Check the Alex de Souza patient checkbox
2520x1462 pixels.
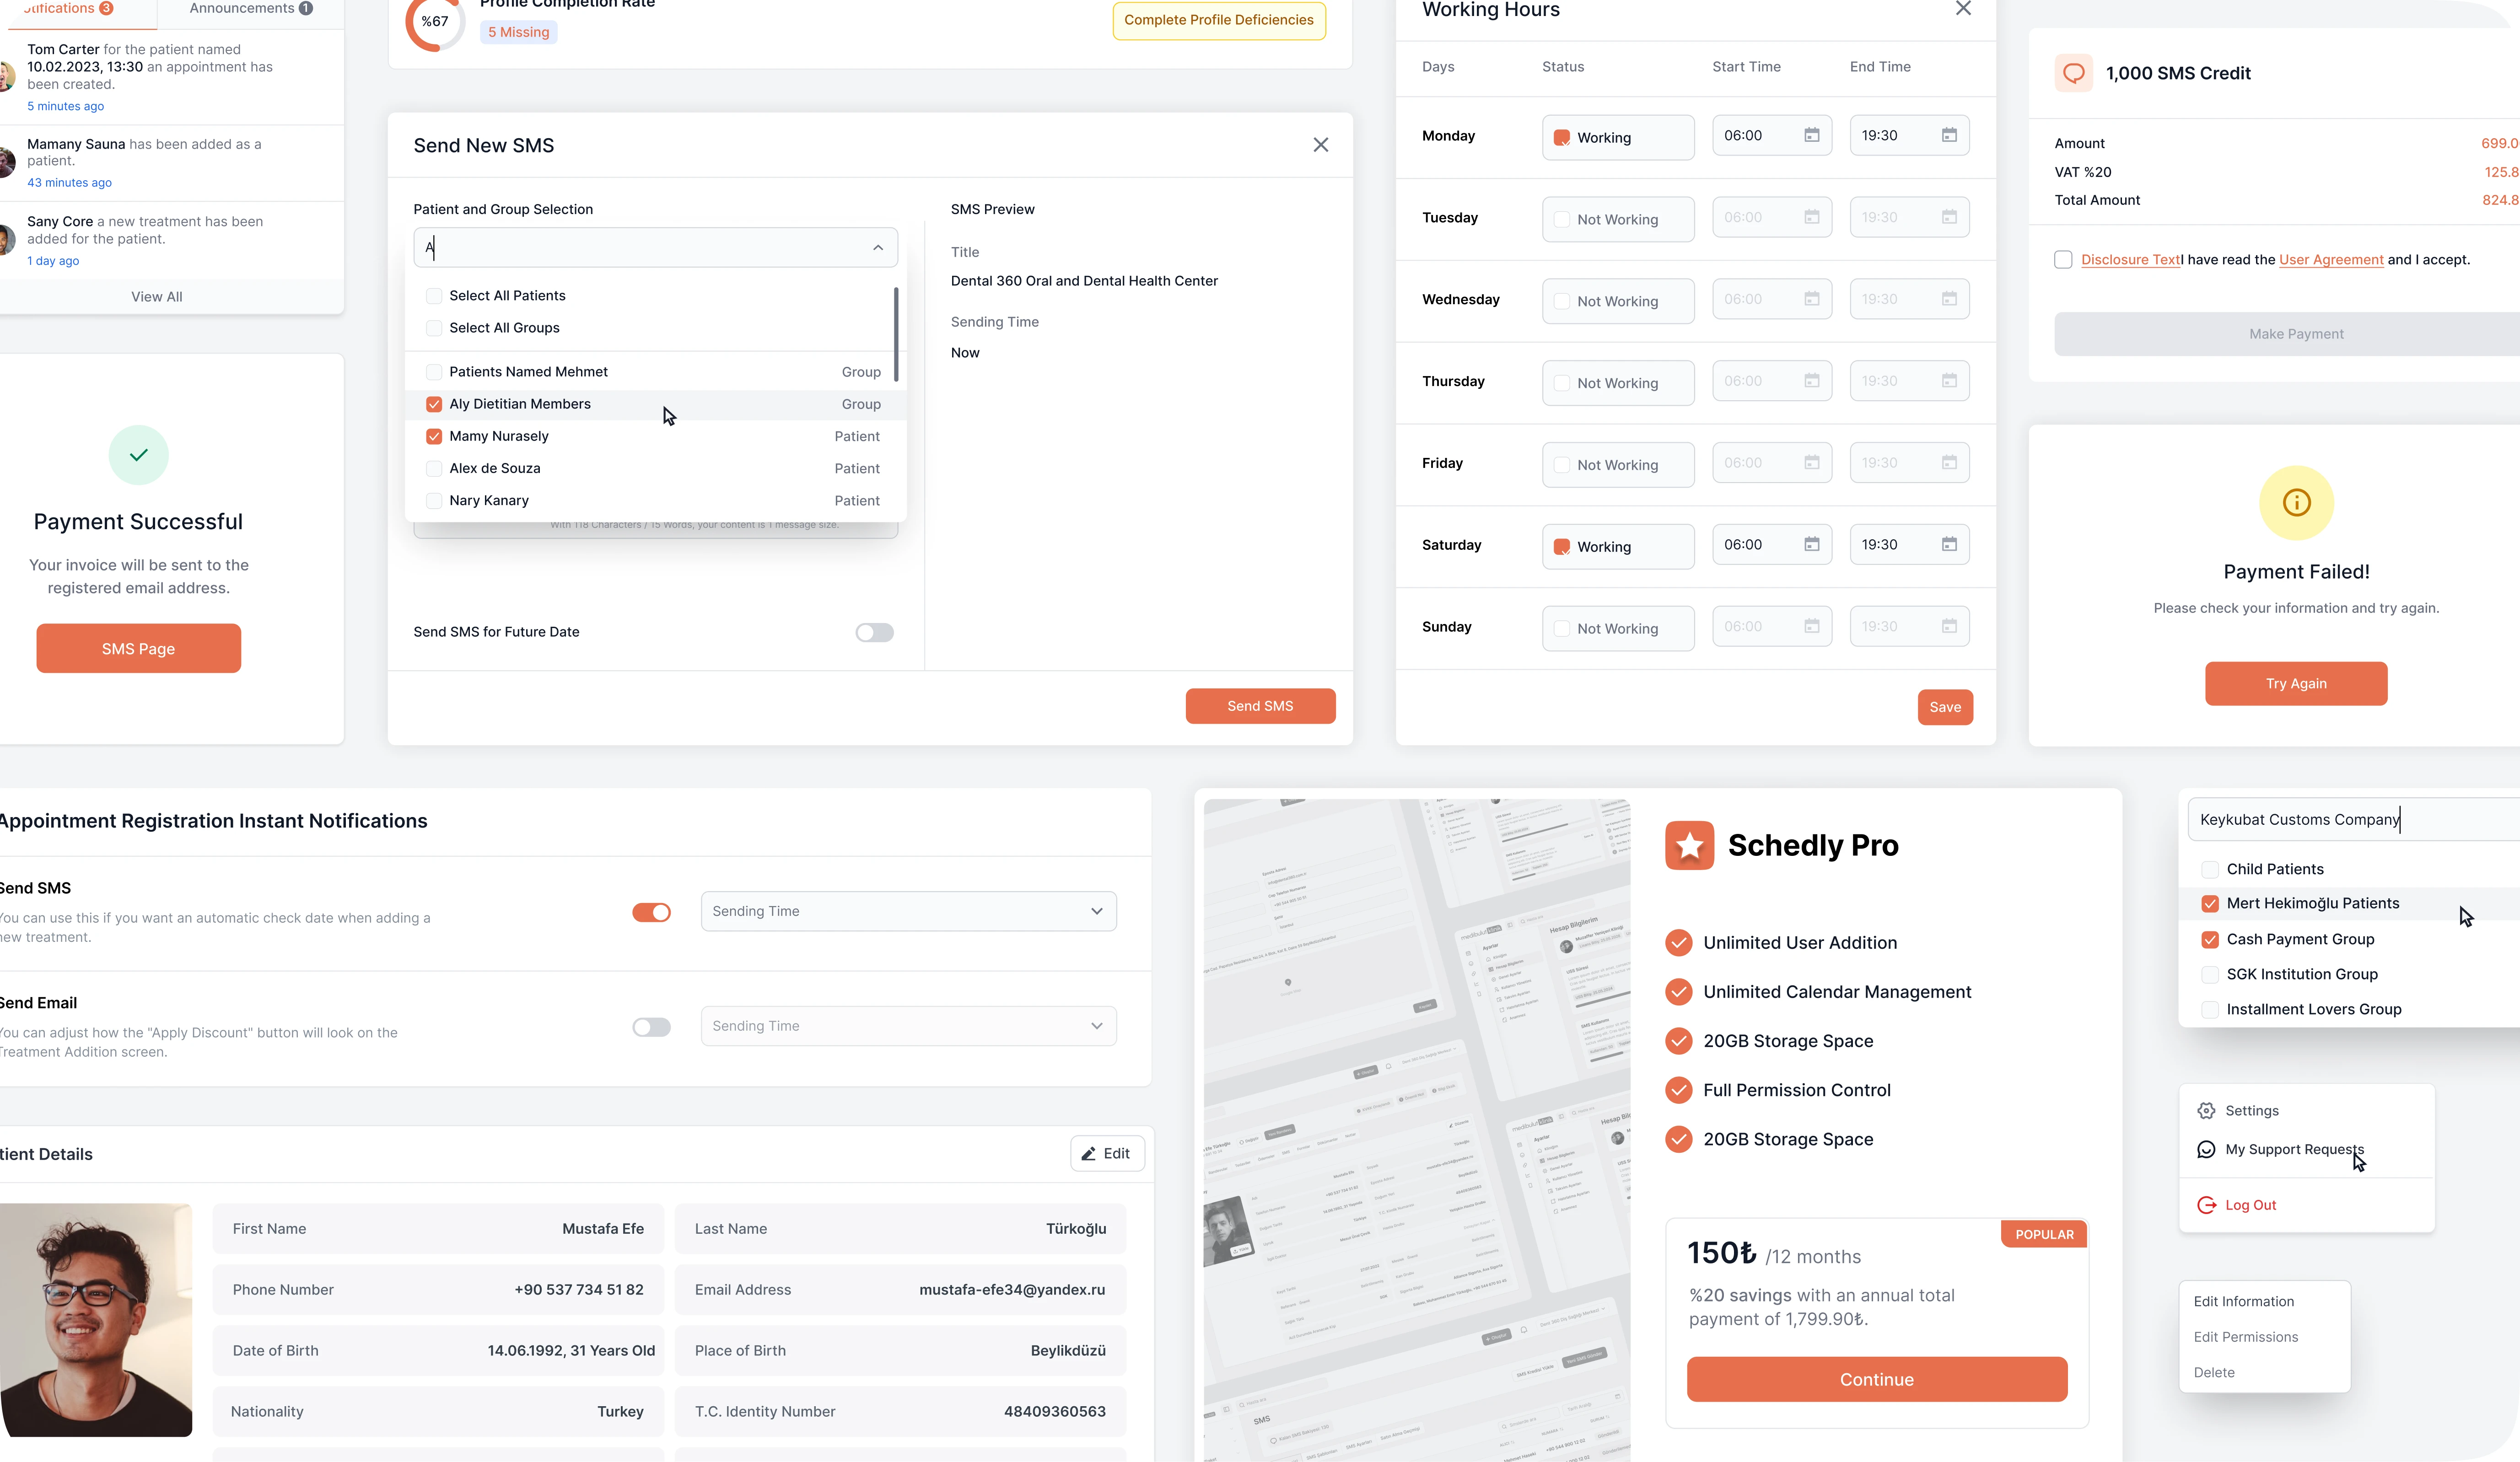click(x=434, y=468)
